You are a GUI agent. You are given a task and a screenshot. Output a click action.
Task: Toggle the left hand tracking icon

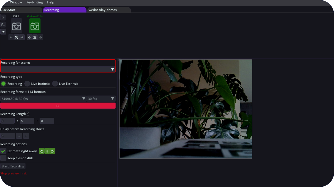[42, 151]
